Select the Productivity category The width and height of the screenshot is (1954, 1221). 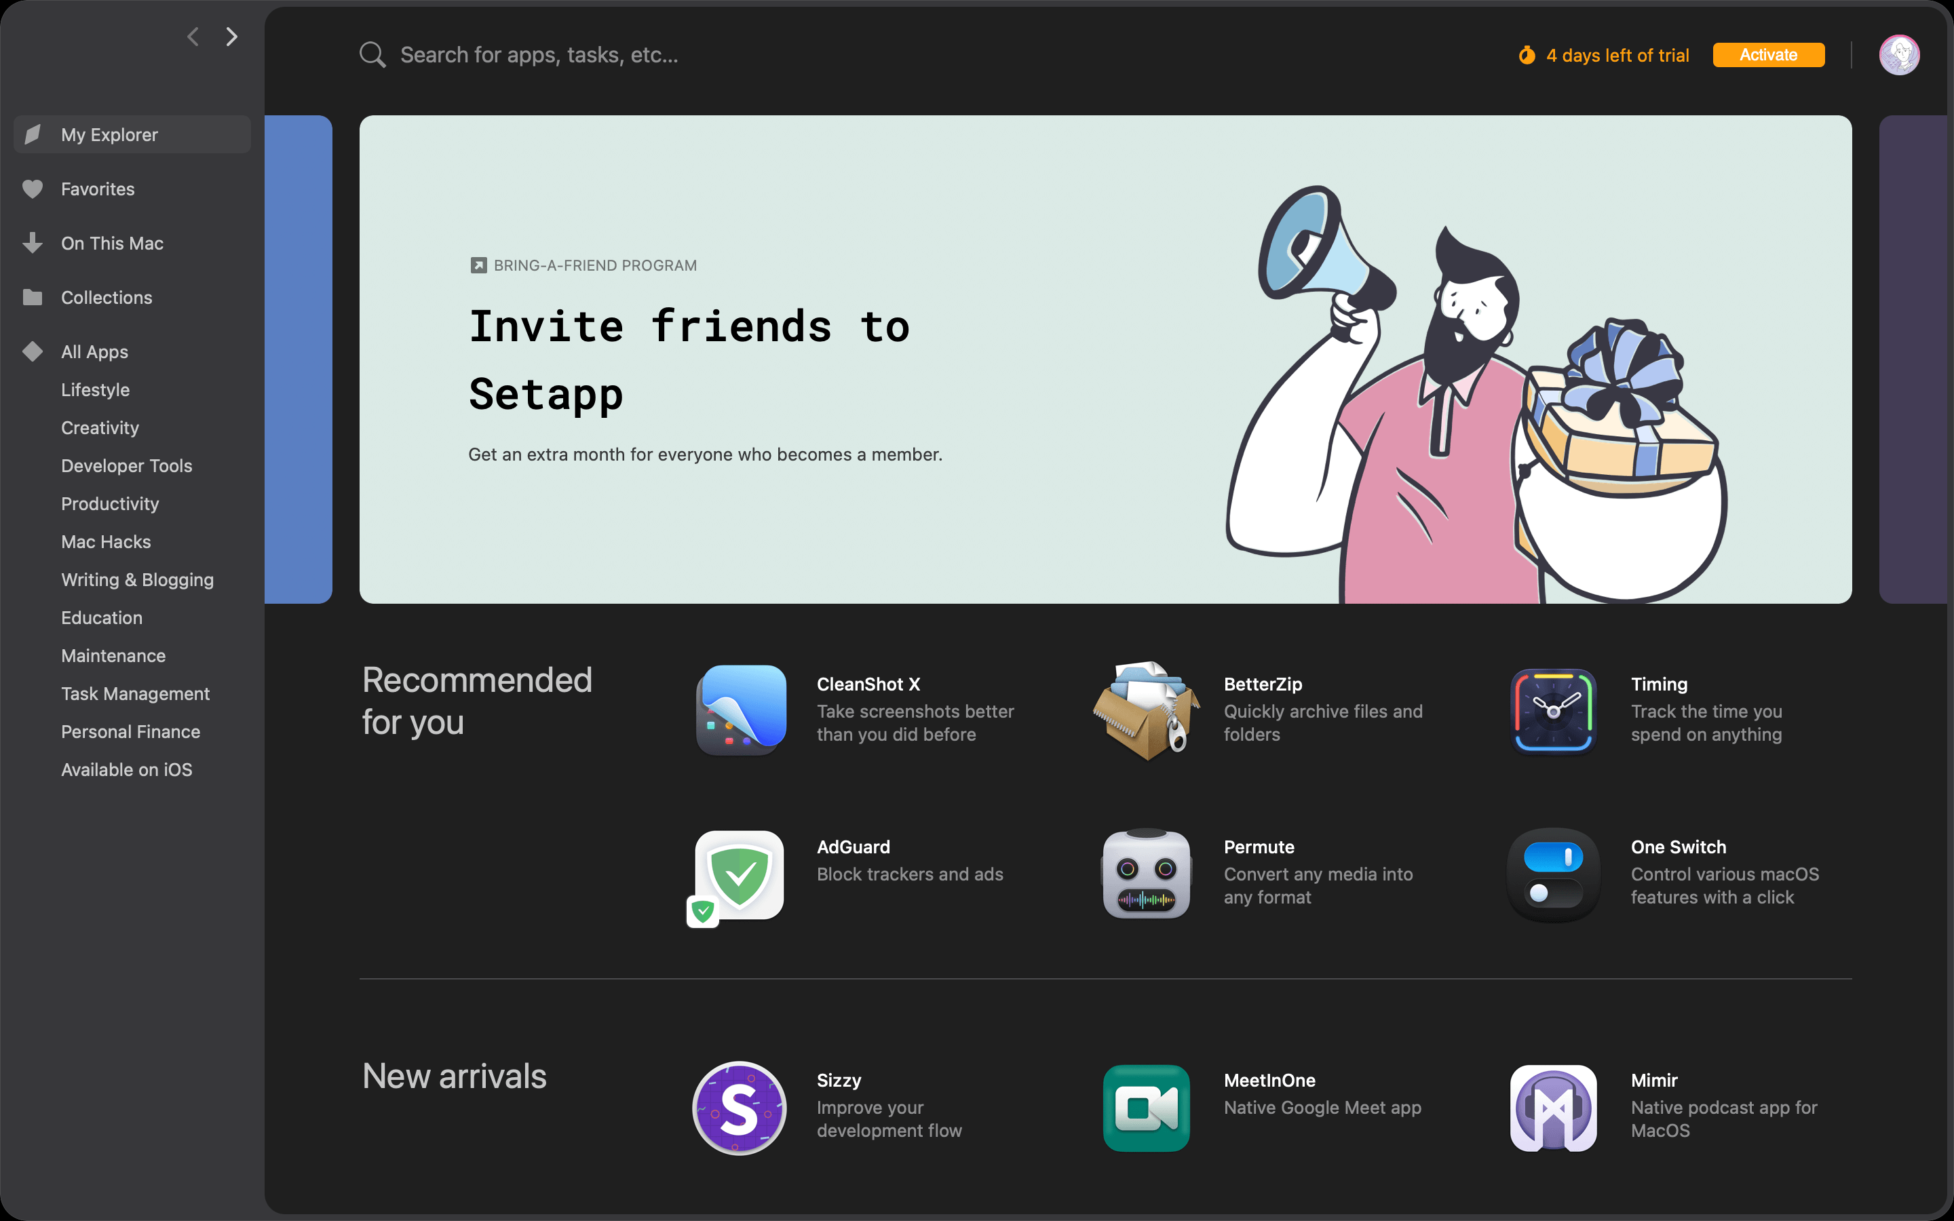pyautogui.click(x=110, y=503)
